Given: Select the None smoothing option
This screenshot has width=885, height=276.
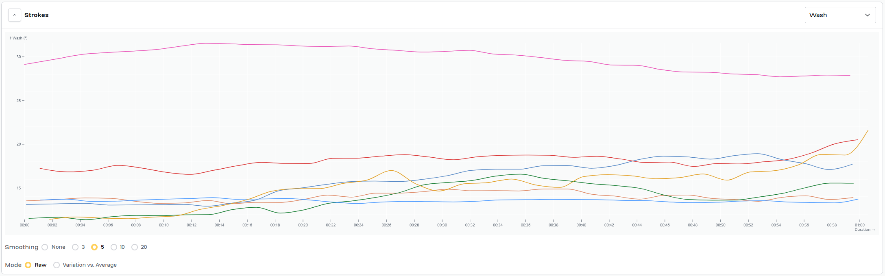Looking at the screenshot, I should coord(45,247).
